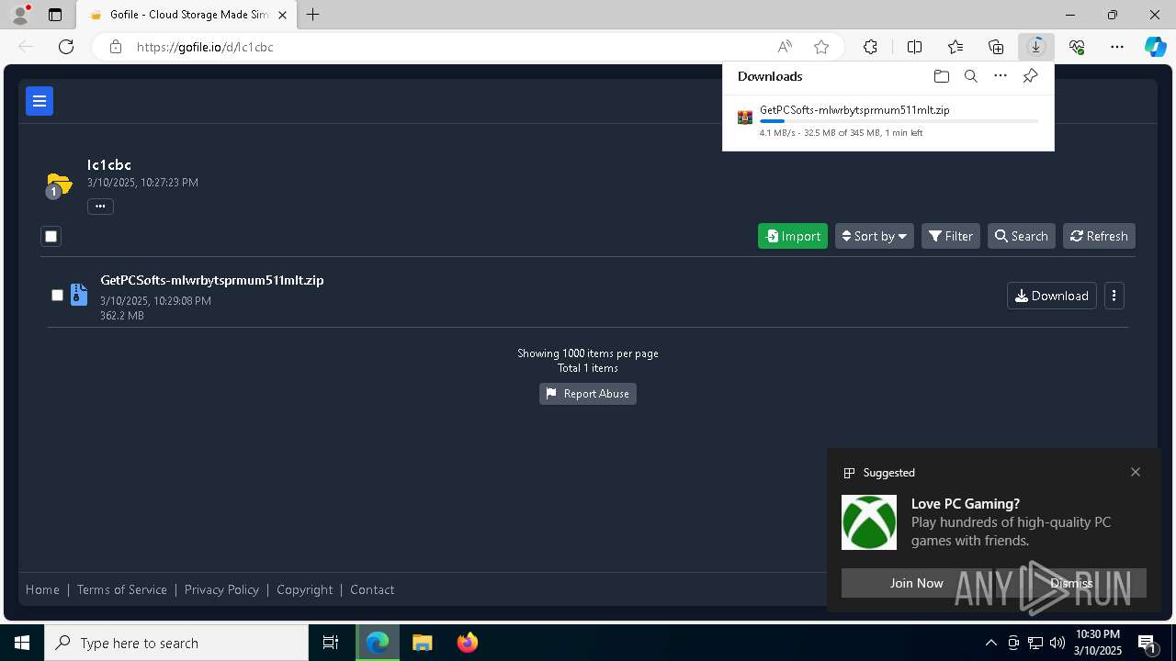Screen dimensions: 1176x661
Task: Click the taskbar search box
Action: point(176,643)
